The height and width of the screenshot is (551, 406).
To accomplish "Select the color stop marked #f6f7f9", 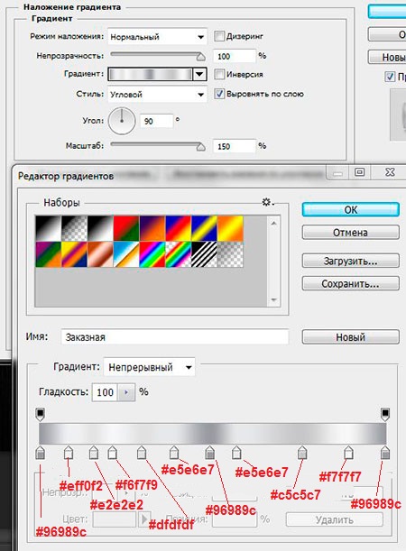I will click(112, 453).
